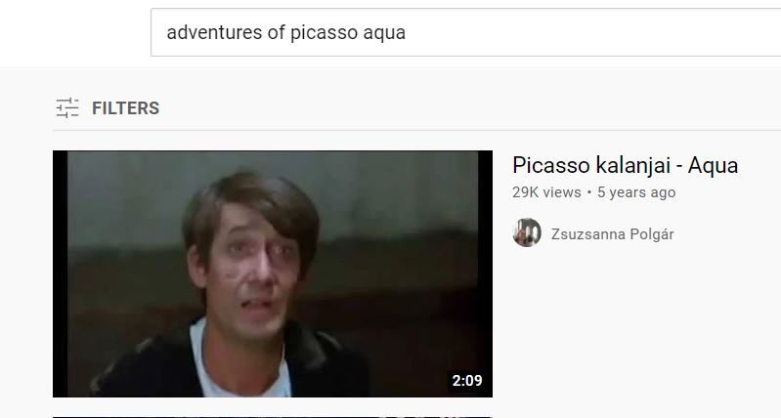
Task: Open the Picasso kalanjai - Aqua video title
Action: pyautogui.click(x=626, y=165)
